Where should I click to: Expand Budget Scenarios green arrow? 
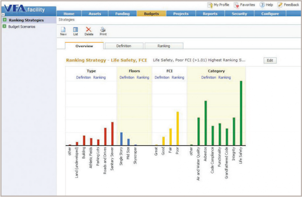click(4, 26)
